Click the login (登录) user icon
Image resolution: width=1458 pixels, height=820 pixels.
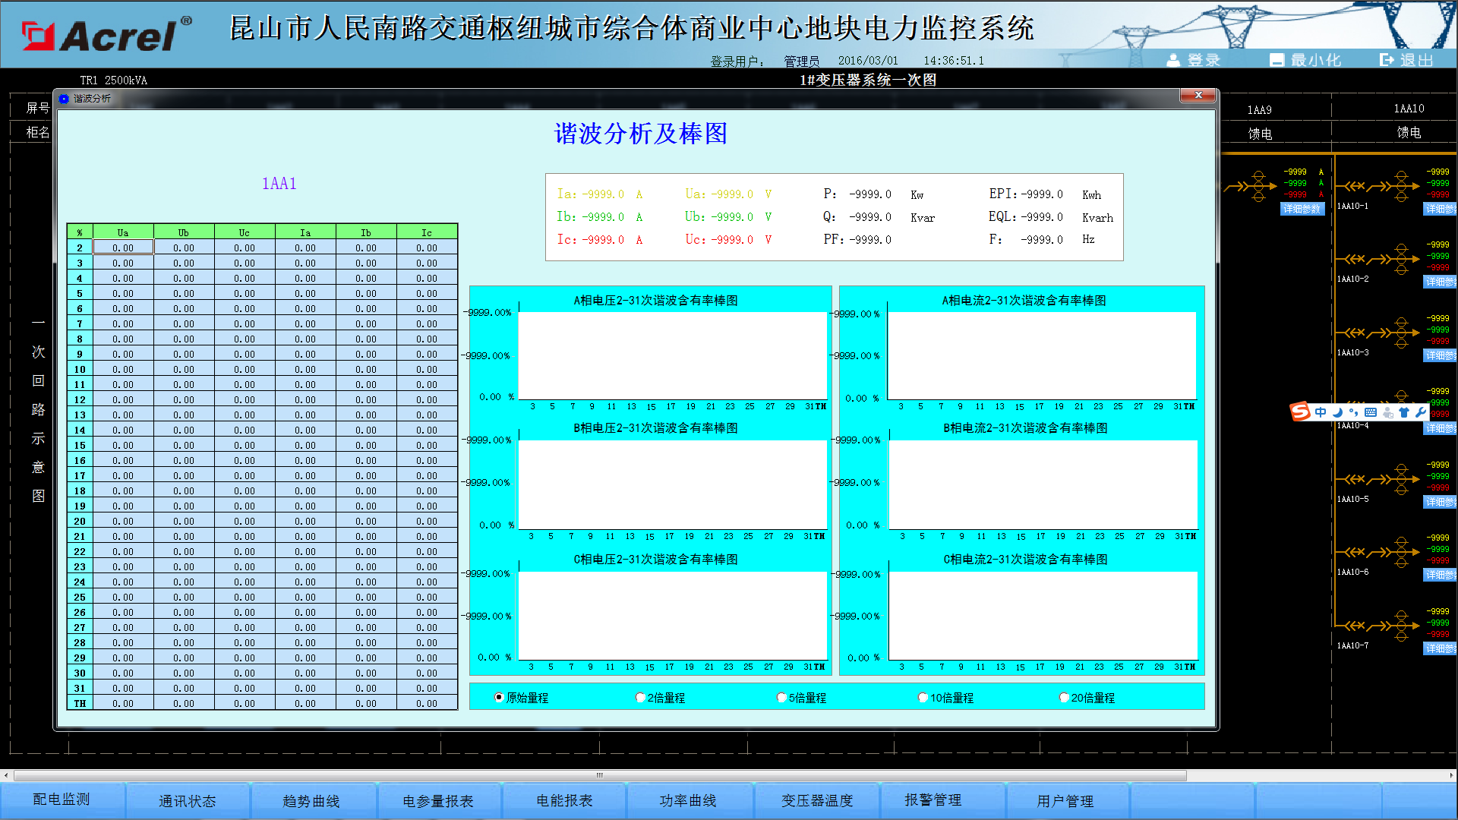click(1173, 60)
